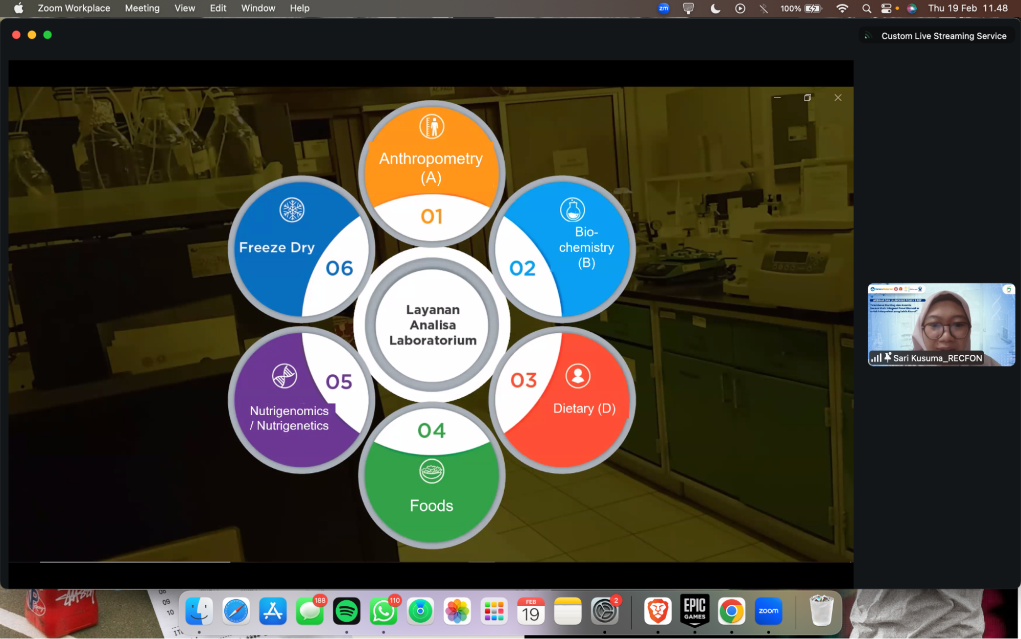
Task: Open the Apple menu
Action: click(18, 8)
